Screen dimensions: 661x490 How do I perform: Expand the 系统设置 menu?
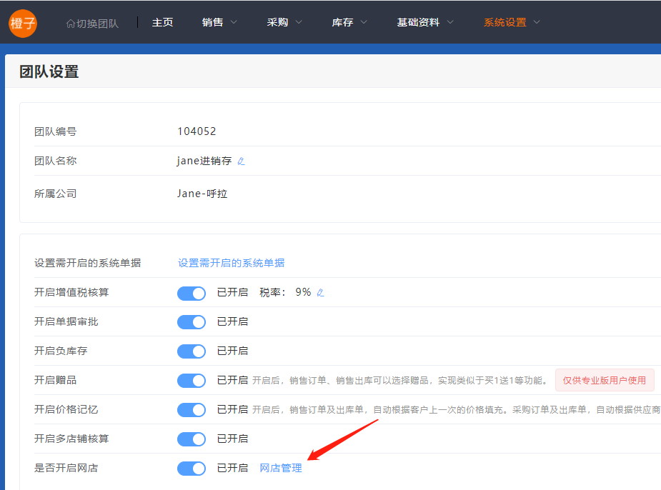tap(512, 23)
